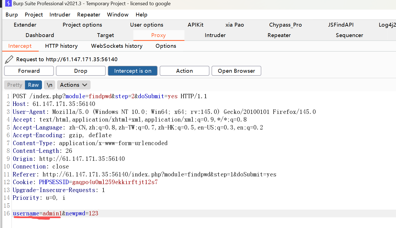Image resolution: width=396 pixels, height=228 pixels.
Task: Switch to the Target tab
Action: pyautogui.click(x=105, y=35)
